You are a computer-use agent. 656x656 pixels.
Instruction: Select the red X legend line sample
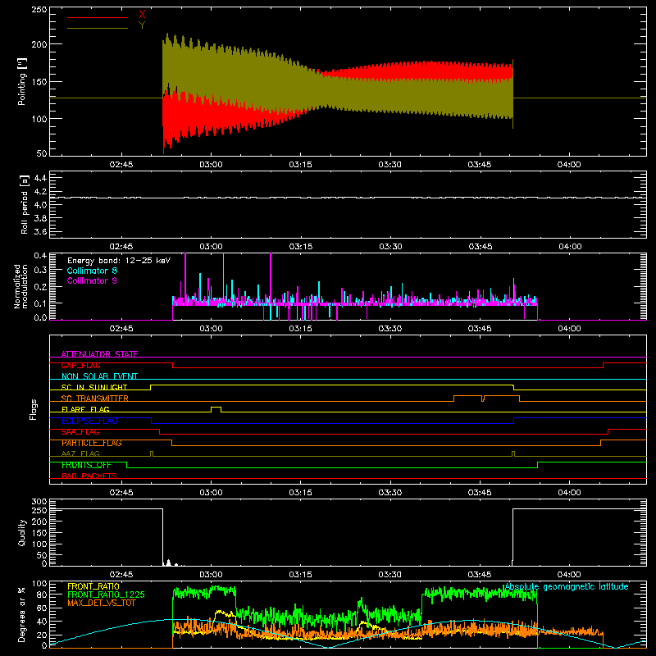pyautogui.click(x=98, y=17)
